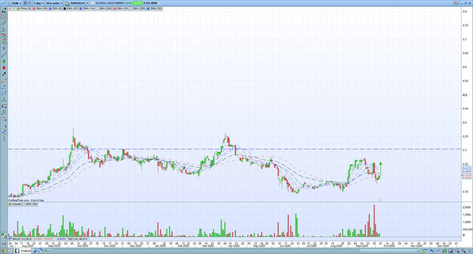Screen dimensions: 473x254
Task: Open the 10 k units dropdown
Action: point(54,3)
